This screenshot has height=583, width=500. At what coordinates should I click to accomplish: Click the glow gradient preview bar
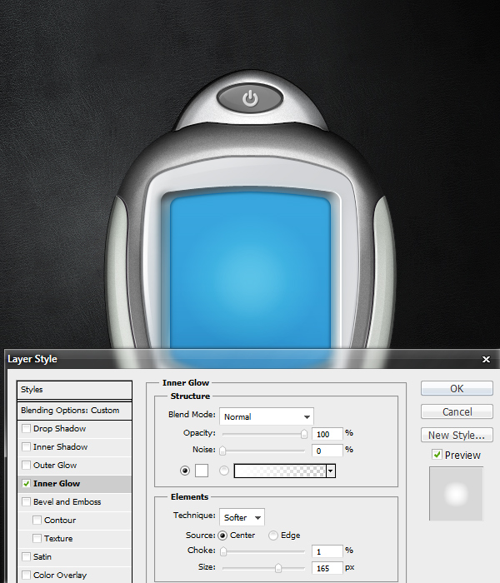pyautogui.click(x=280, y=471)
